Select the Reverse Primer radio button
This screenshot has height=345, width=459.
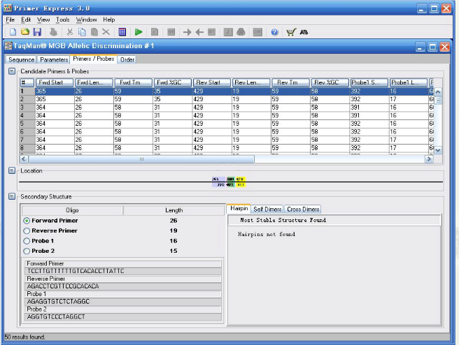pyautogui.click(x=27, y=230)
